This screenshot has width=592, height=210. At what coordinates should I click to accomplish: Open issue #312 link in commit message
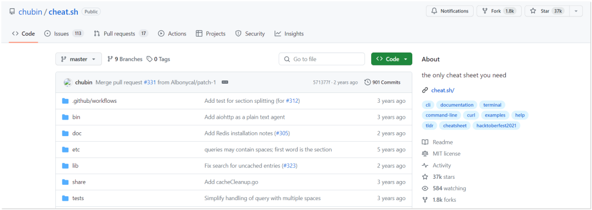coord(292,101)
